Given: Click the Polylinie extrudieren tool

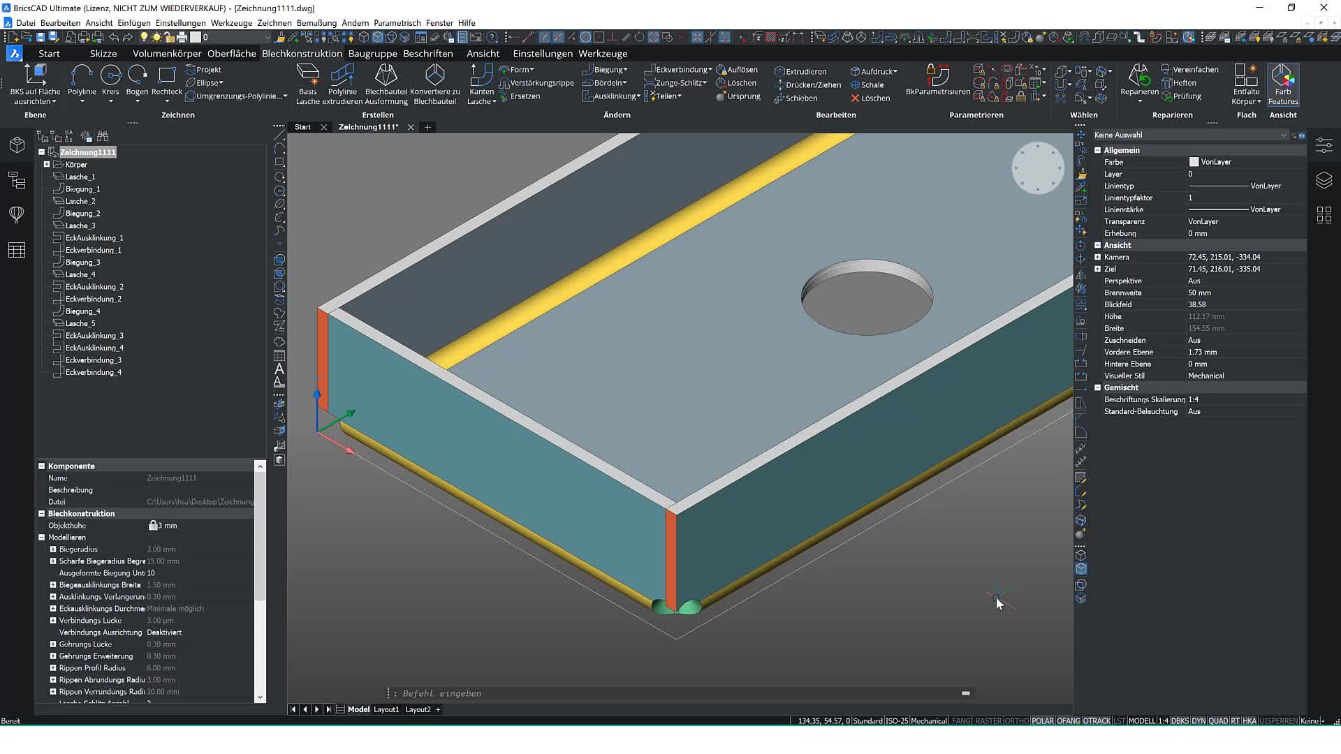Looking at the screenshot, I should [x=342, y=84].
